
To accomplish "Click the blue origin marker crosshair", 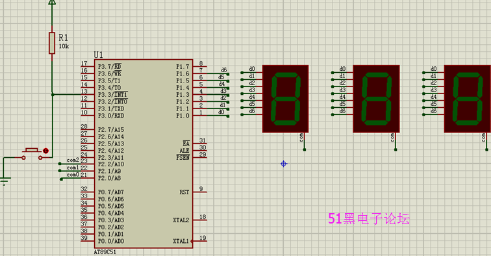I will [x=284, y=164].
